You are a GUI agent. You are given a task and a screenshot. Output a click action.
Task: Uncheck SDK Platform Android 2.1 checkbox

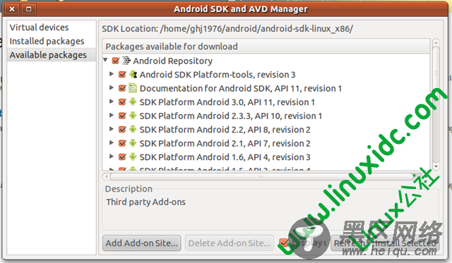122,143
